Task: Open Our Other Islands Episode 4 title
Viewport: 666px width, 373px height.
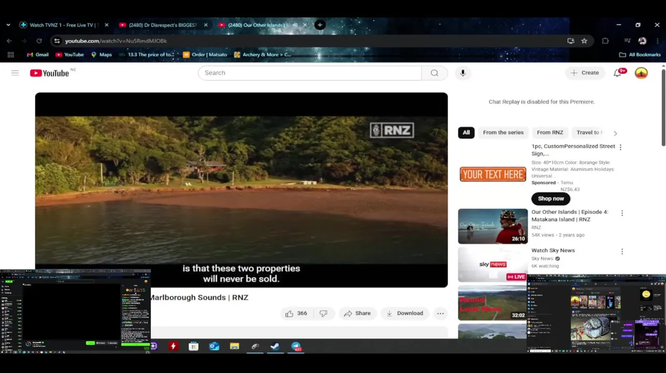Action: [x=569, y=216]
